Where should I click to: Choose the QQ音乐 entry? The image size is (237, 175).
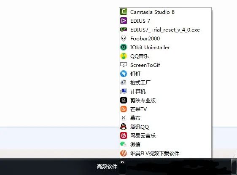(x=165, y=56)
